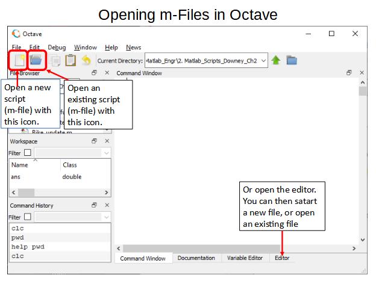Enable the Command History Filter checkbox
Viewport: 376px width, 290px height.
pos(27,217)
